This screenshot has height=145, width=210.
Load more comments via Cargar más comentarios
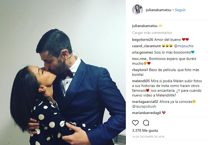tap(152, 33)
